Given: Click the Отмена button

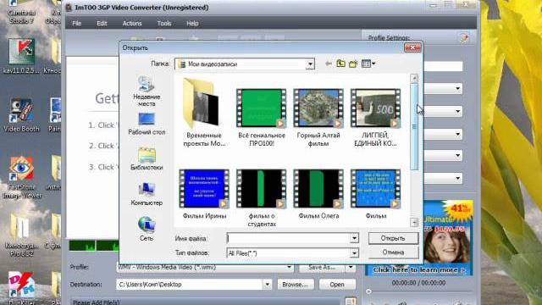Looking at the screenshot, I should pos(393,252).
